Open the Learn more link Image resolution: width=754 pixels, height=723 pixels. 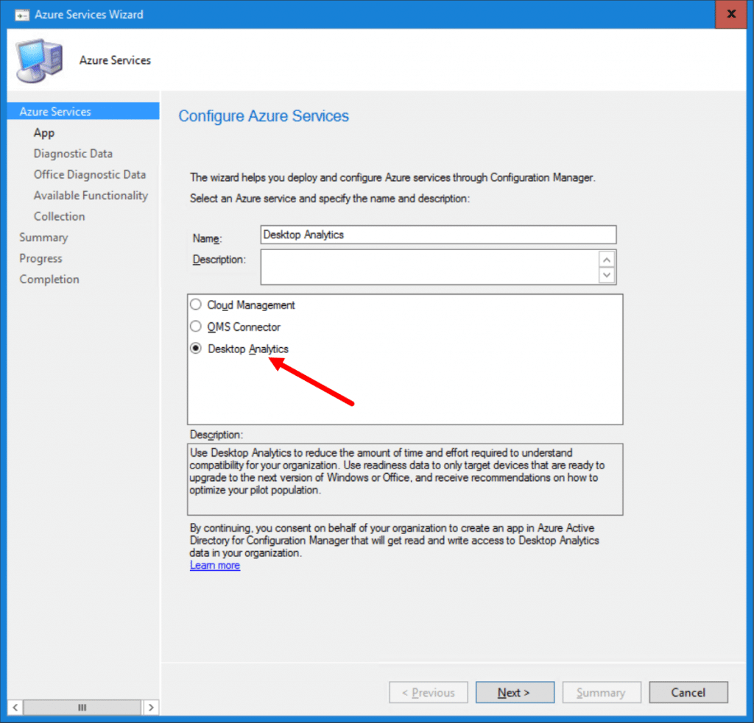point(214,565)
